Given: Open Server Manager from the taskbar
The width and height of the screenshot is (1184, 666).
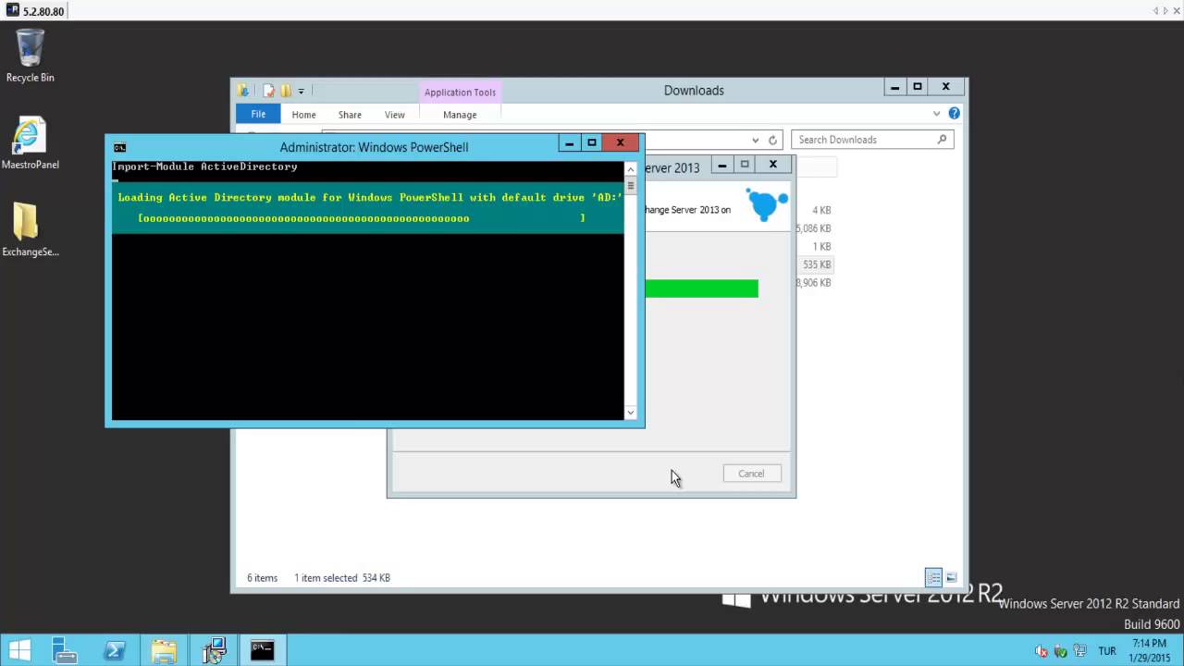Looking at the screenshot, I should tap(65, 650).
